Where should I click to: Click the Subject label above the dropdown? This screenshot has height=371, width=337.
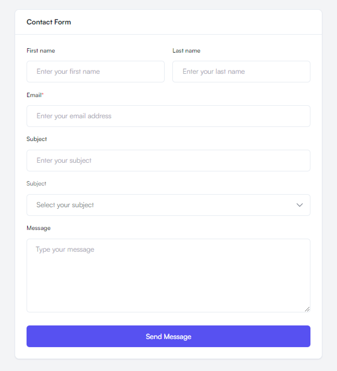pyautogui.click(x=36, y=184)
